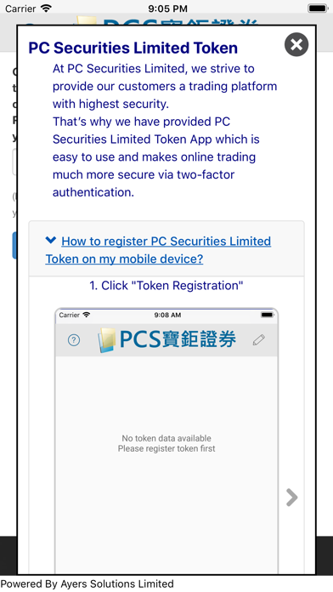Viewport: 333px width, 592px height.
Task: Tap the circled question mark help icon in the guide image
Action: pyautogui.click(x=74, y=340)
